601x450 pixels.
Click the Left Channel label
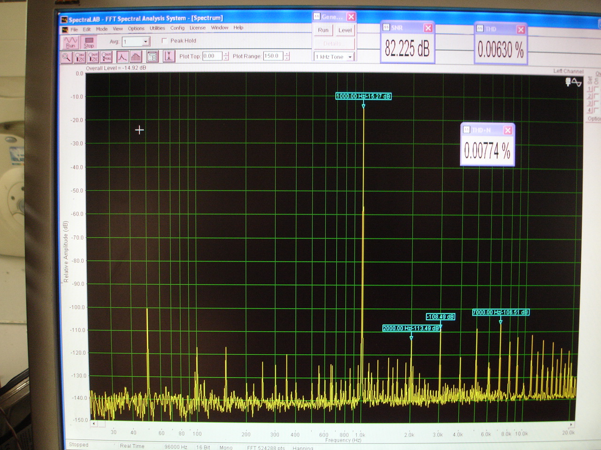pos(568,71)
